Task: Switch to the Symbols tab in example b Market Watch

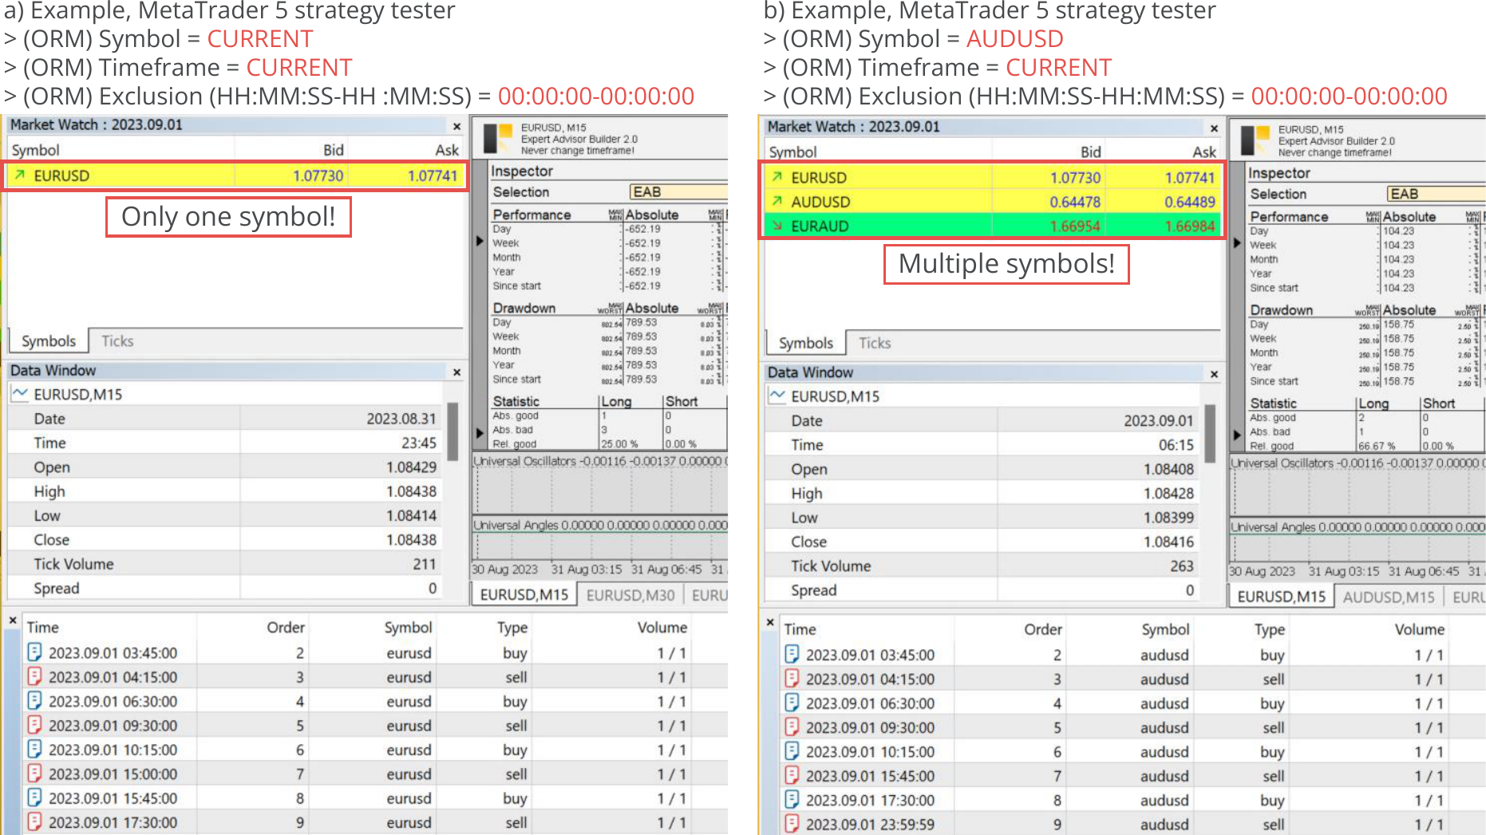Action: (x=806, y=343)
